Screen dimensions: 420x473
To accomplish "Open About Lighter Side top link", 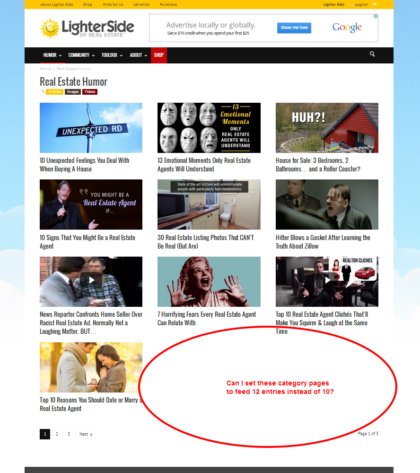I will pyautogui.click(x=57, y=5).
